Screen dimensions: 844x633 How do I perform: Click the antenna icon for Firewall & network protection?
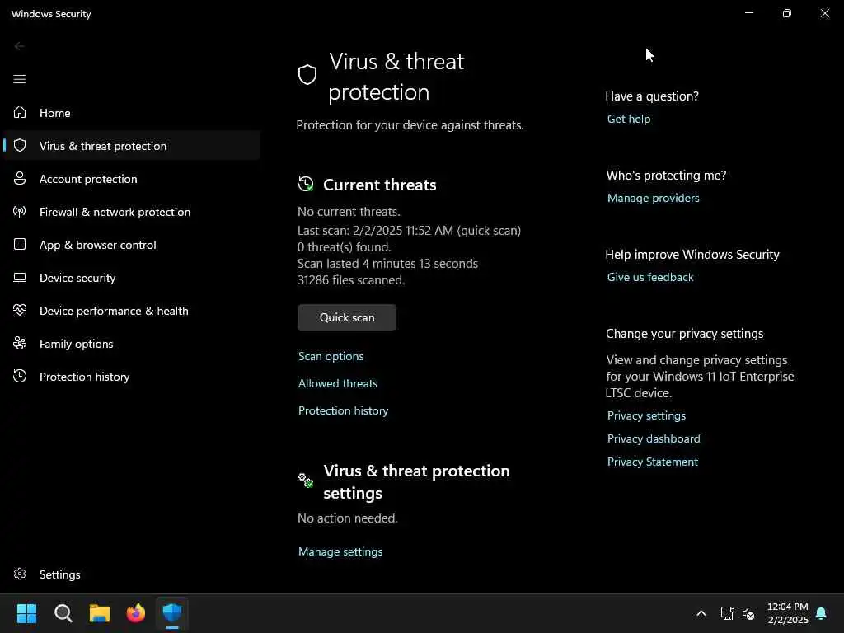click(x=20, y=211)
